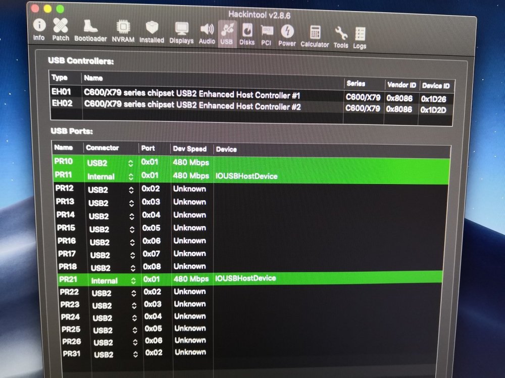
Task: Click IOUSBHostDevice in PR11 row
Action: 246,176
